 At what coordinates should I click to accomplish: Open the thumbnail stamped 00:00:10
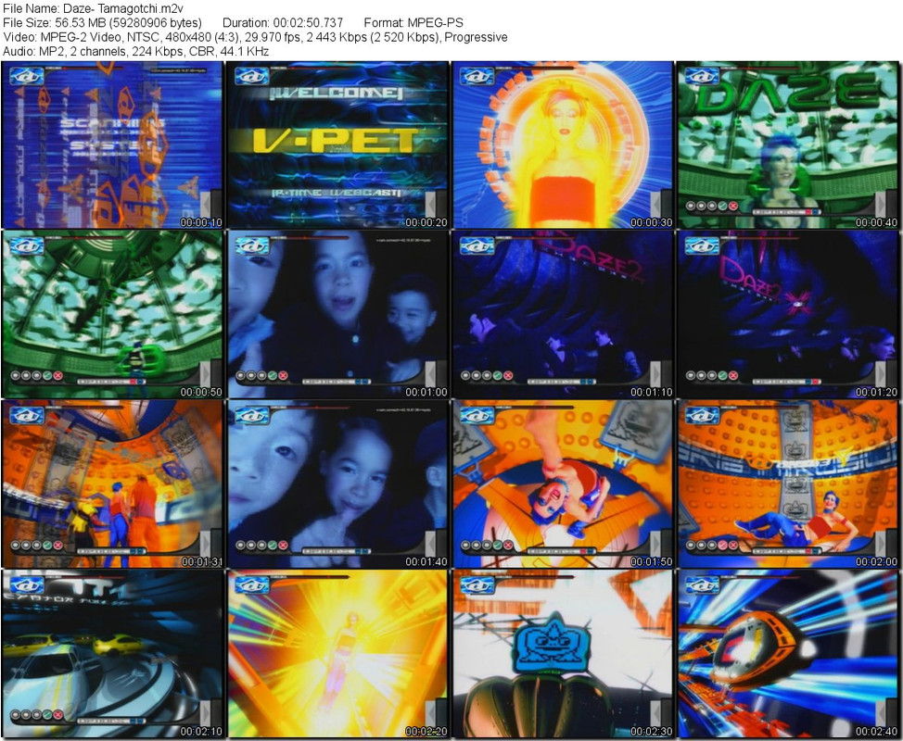click(x=112, y=145)
